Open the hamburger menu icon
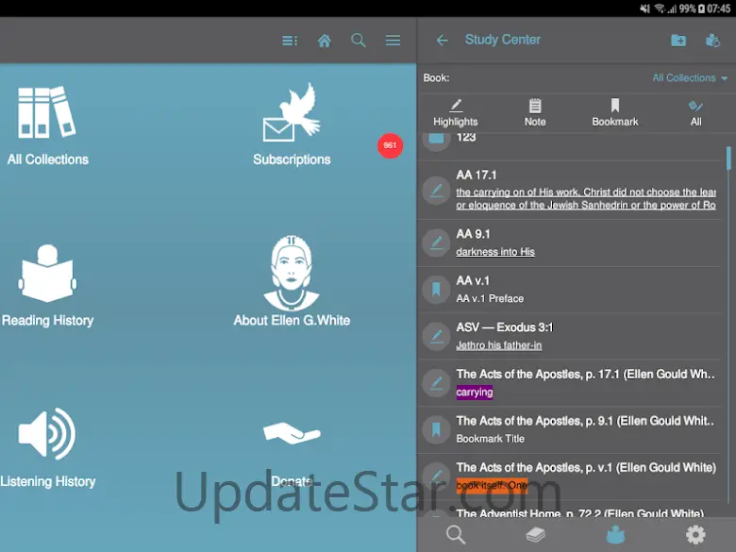736x552 pixels. point(393,41)
